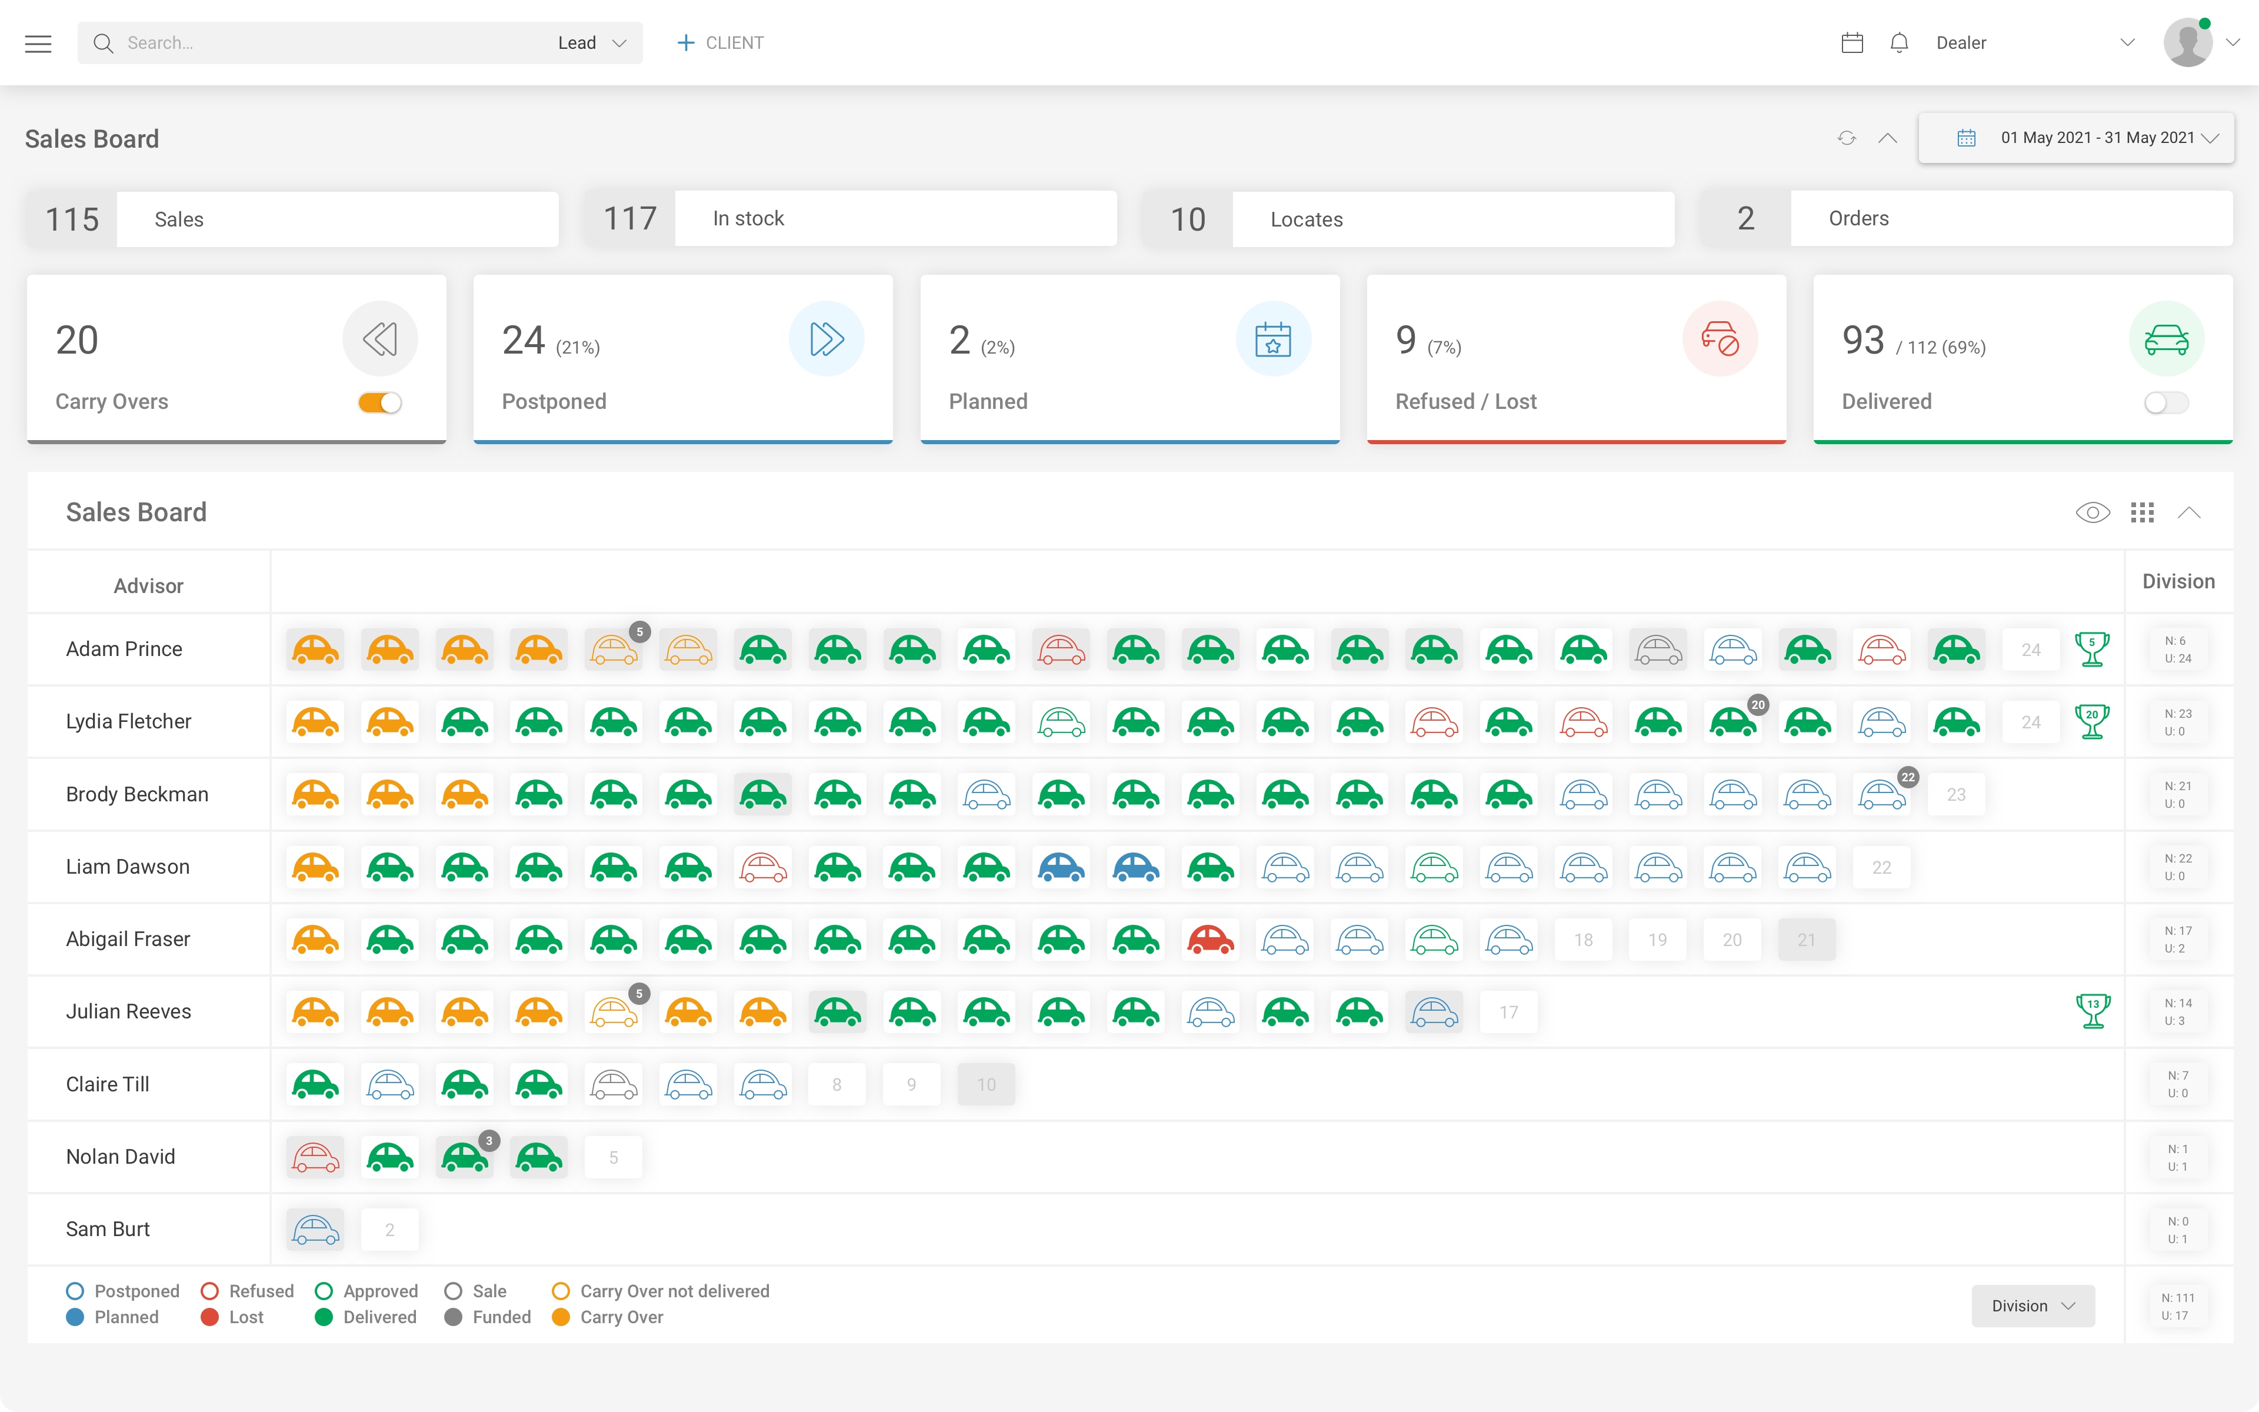The width and height of the screenshot is (2259, 1412).
Task: Click the user avatar photo
Action: pos(2188,43)
